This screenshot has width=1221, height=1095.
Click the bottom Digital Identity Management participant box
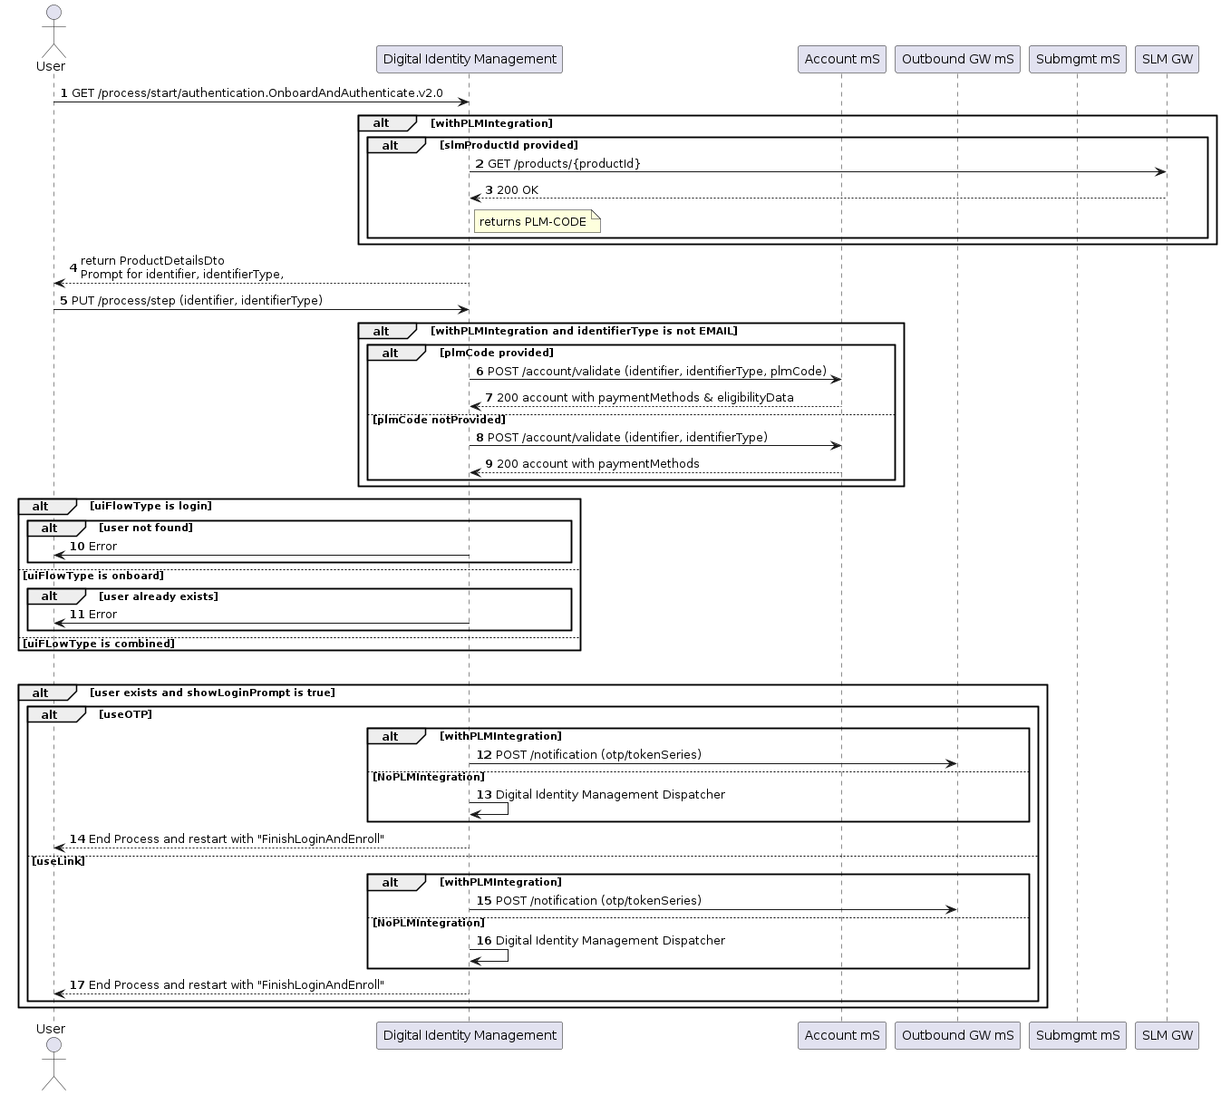(x=470, y=1035)
